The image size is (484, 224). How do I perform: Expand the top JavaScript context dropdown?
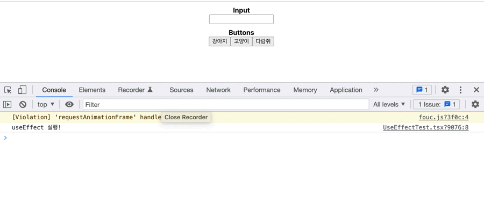pyautogui.click(x=46, y=105)
